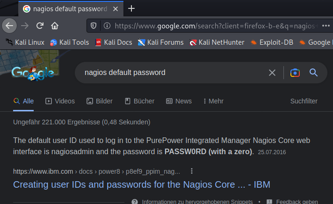Clear the search query with X
Screen dimensions: 333x204
[272, 73]
